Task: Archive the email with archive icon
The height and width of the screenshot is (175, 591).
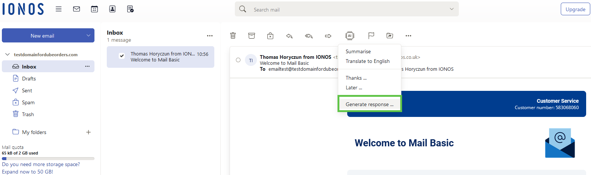Action: pos(252,36)
